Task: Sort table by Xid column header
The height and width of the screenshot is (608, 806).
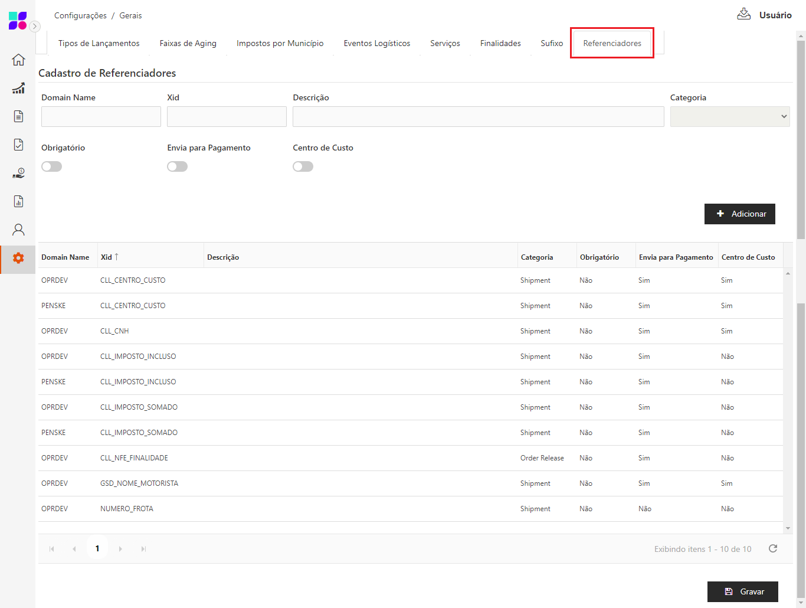Action: (107, 257)
